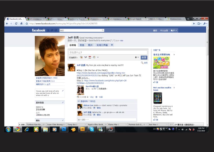Bookmark this page with star icon

pyautogui.click(x=27, y=23)
